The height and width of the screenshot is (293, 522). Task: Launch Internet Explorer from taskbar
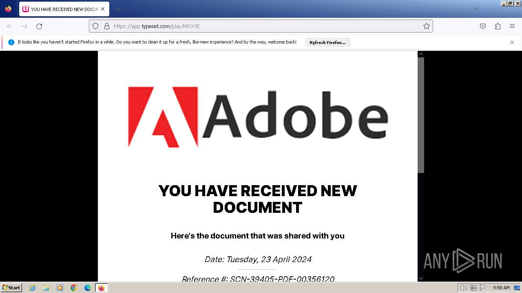(x=32, y=288)
